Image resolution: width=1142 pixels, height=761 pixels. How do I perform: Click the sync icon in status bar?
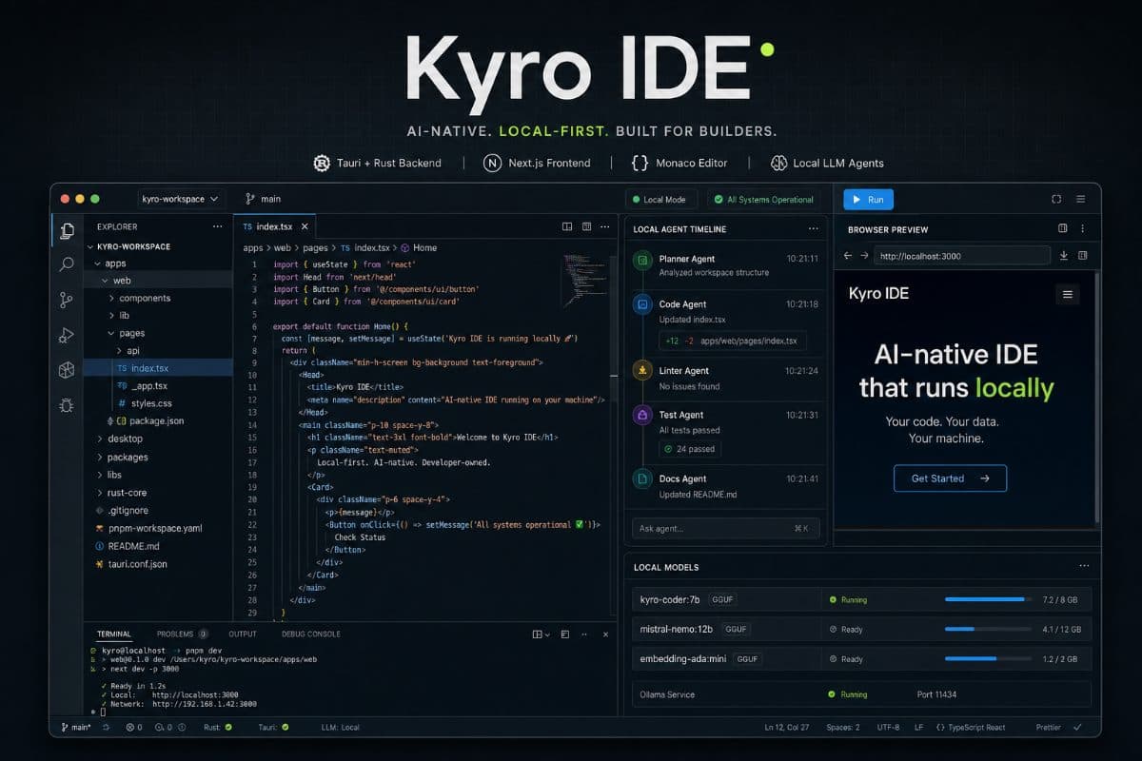tap(106, 728)
